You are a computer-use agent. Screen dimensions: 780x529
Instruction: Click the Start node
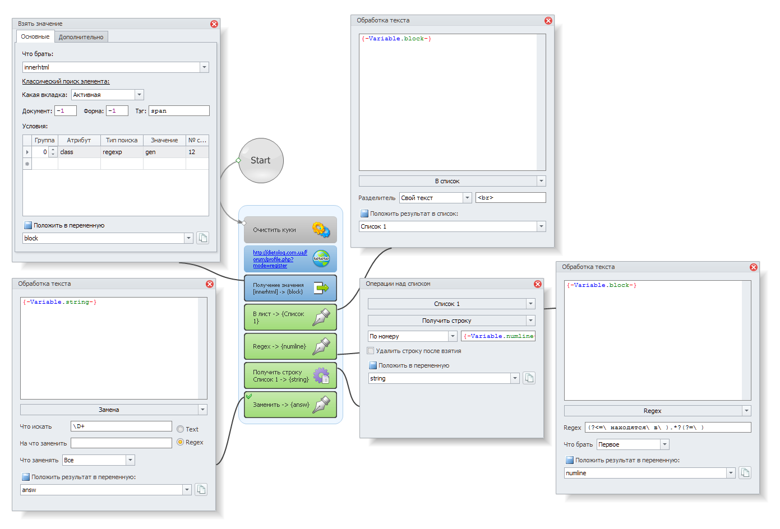(x=261, y=160)
